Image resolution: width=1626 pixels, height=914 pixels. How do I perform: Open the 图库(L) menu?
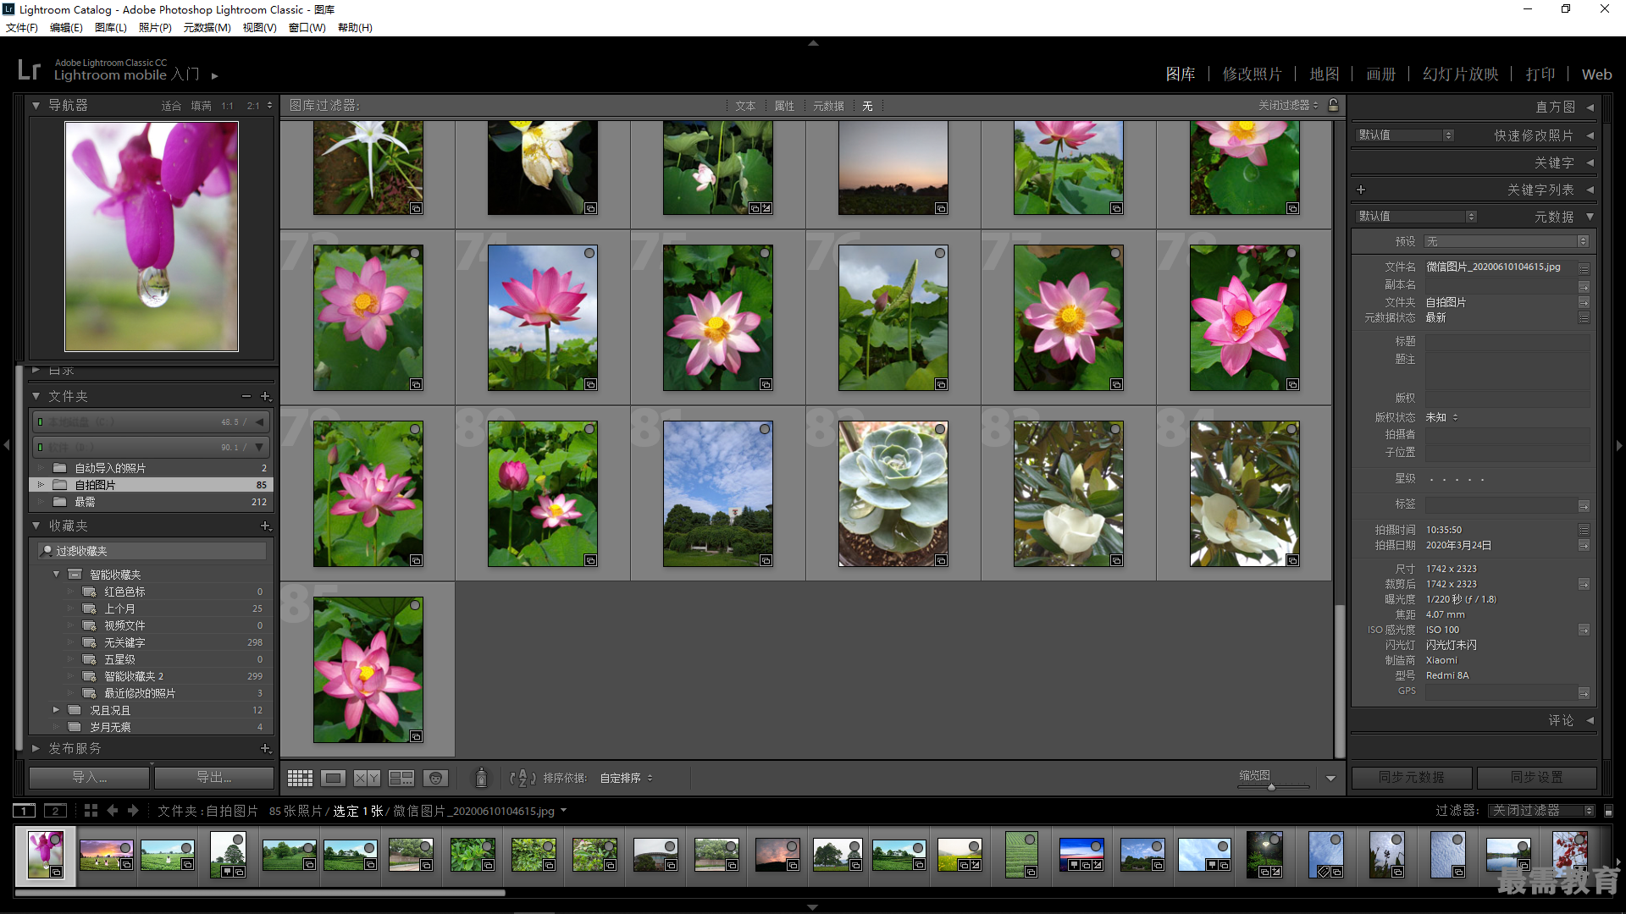pos(111,28)
